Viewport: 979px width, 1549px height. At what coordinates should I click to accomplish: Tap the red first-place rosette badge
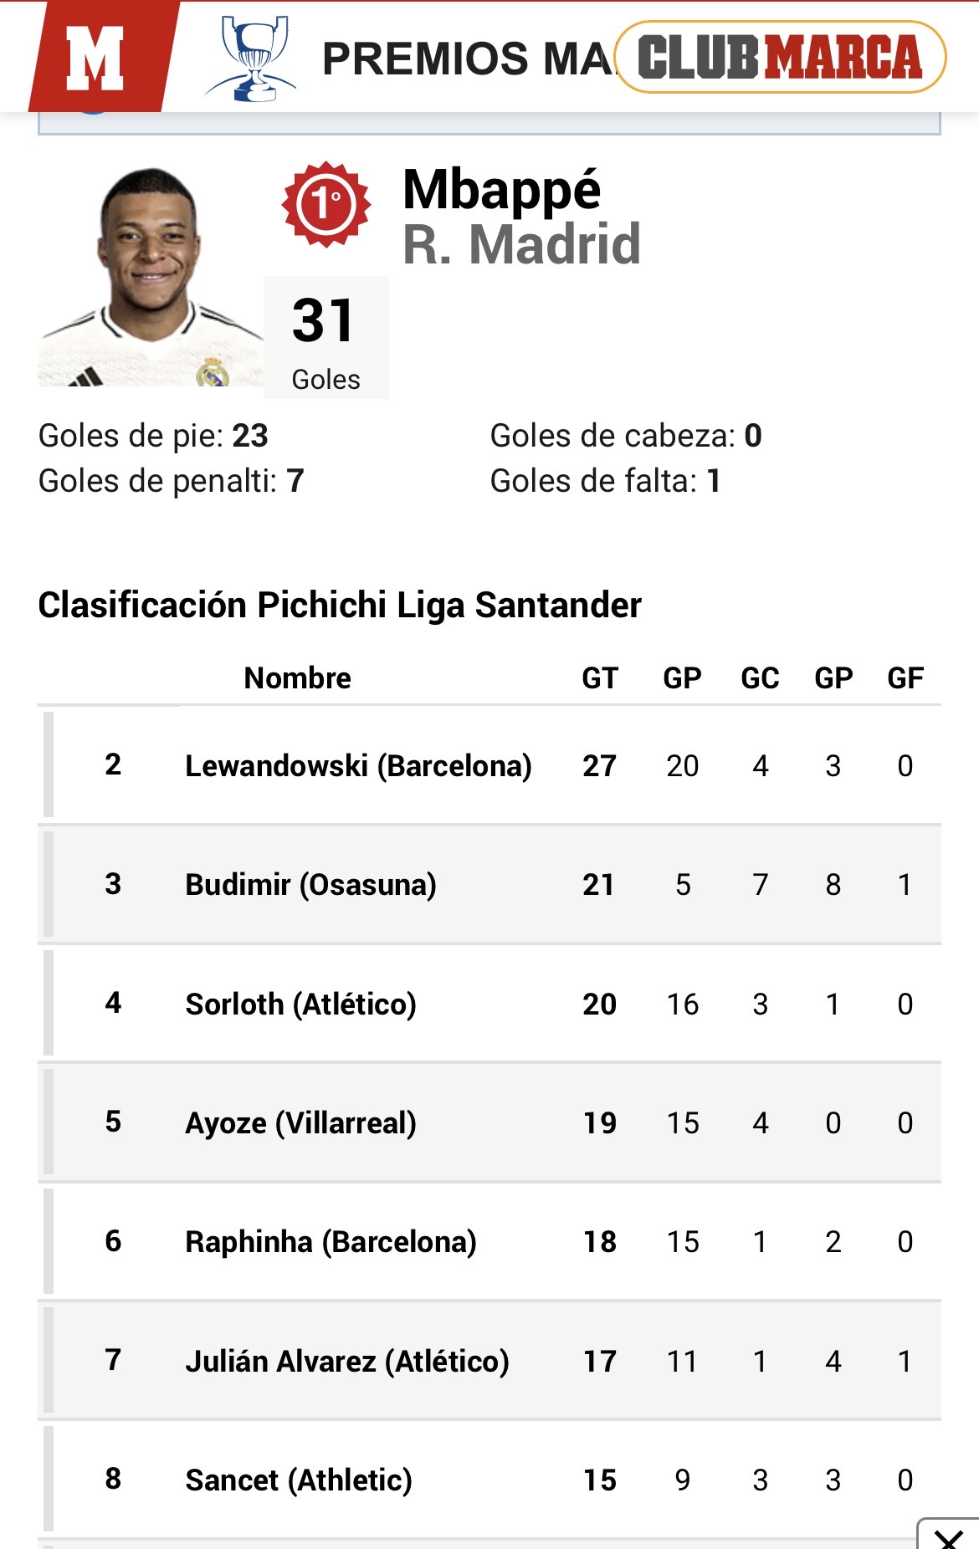click(325, 204)
